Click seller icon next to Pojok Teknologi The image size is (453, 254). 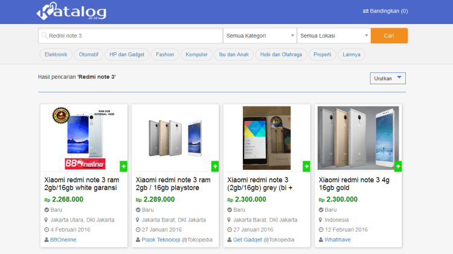138,240
